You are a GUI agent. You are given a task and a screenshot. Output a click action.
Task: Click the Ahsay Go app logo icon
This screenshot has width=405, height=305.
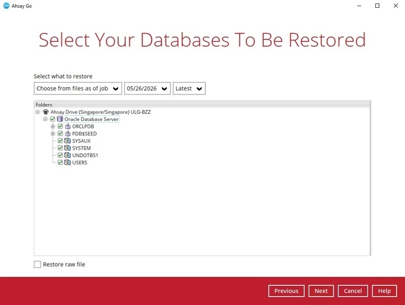[x=6, y=6]
